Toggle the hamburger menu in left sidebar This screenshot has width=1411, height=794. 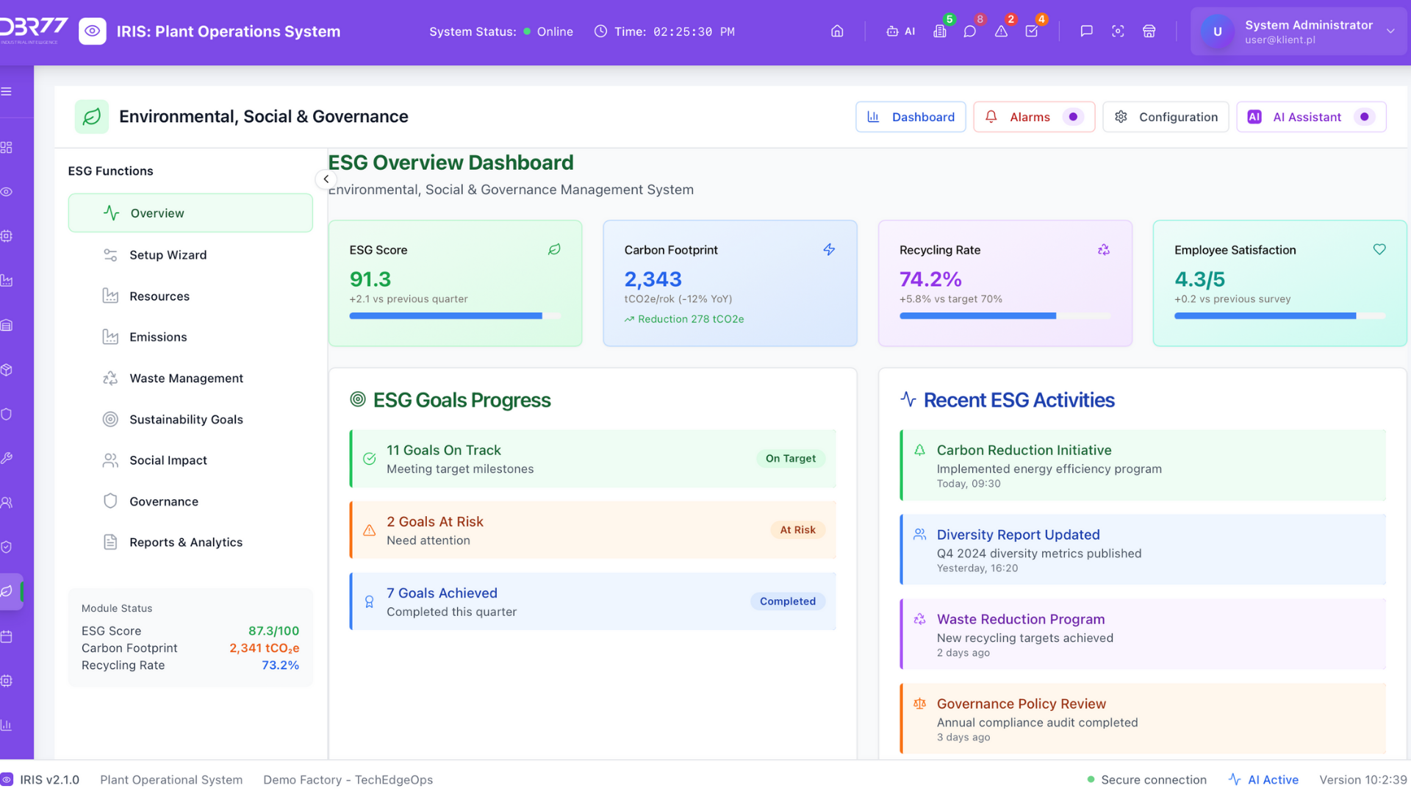pyautogui.click(x=7, y=92)
